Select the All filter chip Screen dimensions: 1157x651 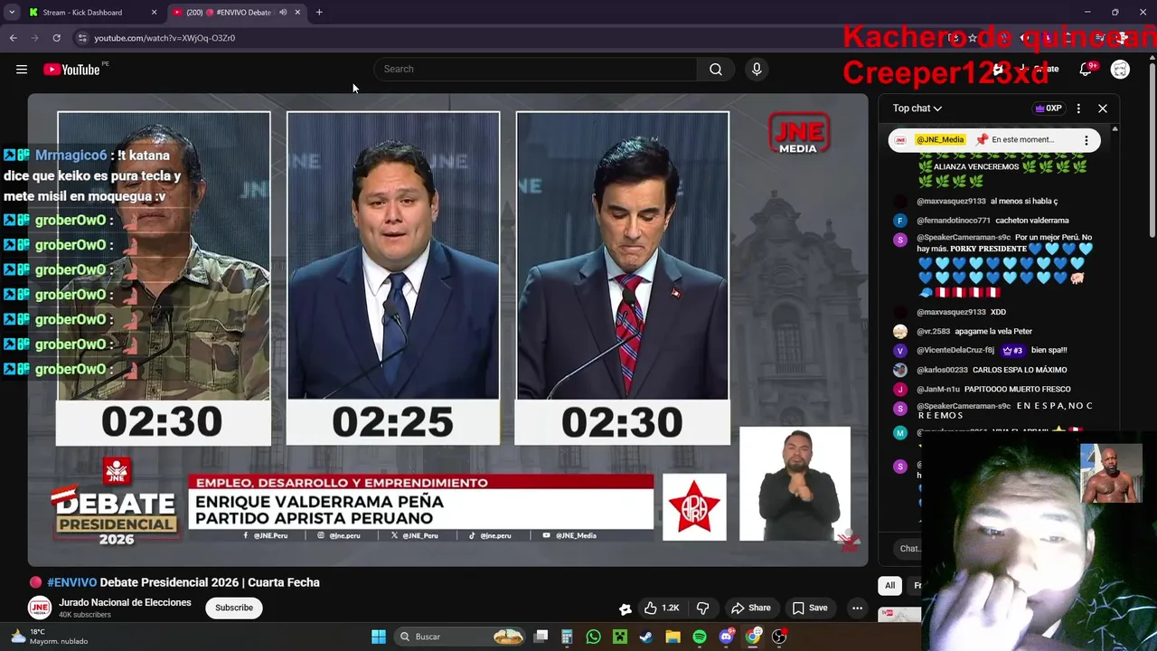click(890, 585)
